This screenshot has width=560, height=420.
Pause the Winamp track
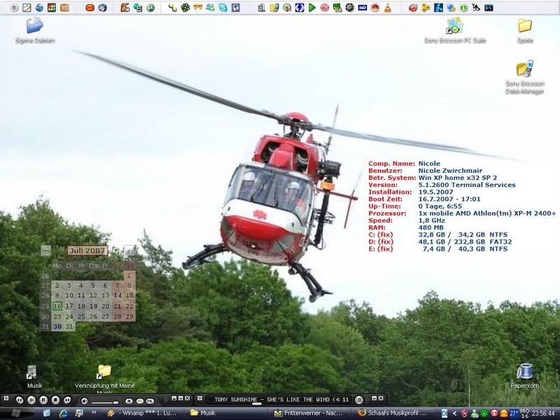43,400
